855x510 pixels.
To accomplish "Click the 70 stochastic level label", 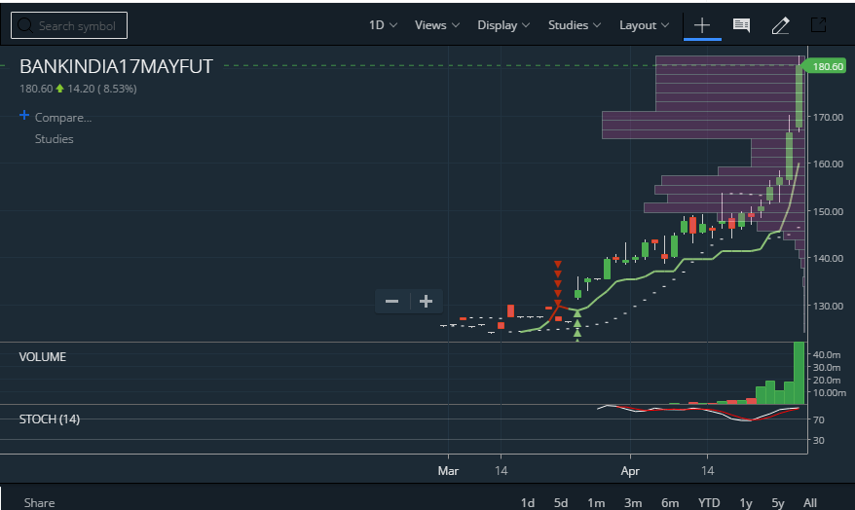I will (818, 419).
